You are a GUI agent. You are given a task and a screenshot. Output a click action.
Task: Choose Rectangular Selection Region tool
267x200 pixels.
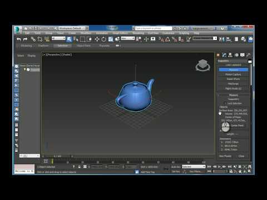tap(82, 39)
